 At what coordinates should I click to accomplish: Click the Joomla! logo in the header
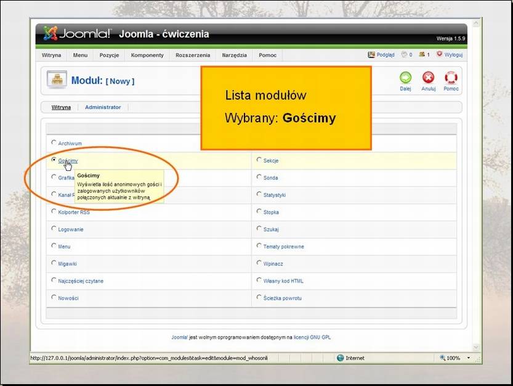pos(77,33)
